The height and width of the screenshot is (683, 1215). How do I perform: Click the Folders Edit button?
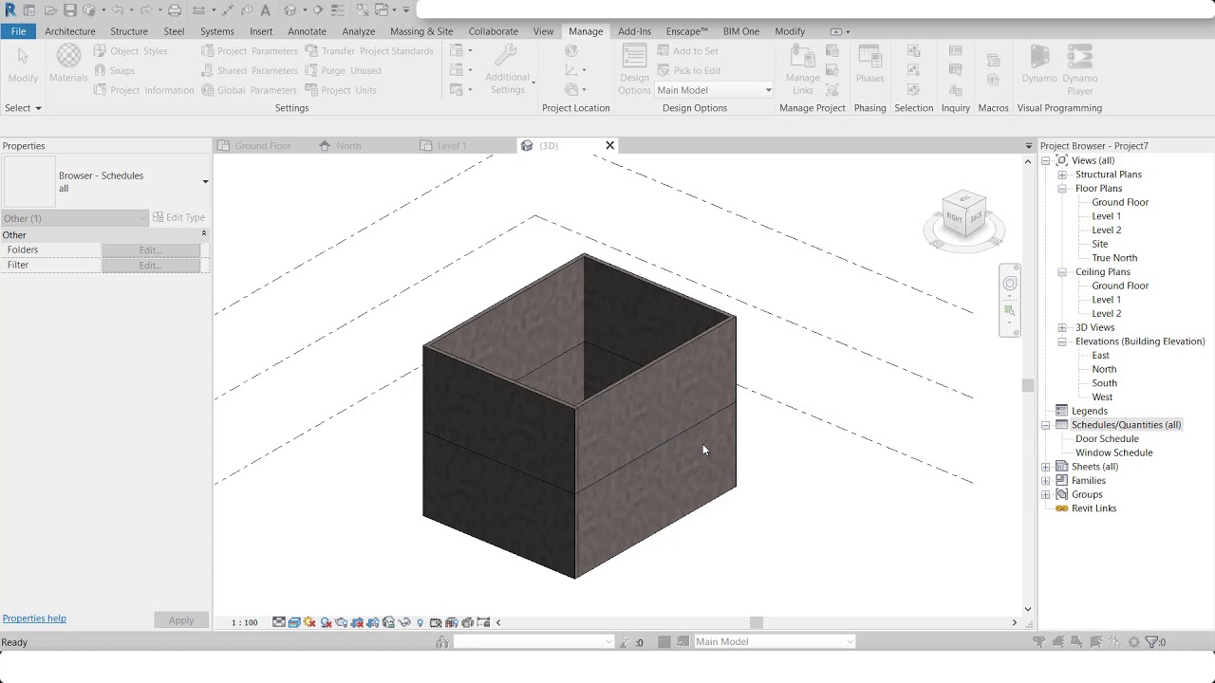click(151, 250)
